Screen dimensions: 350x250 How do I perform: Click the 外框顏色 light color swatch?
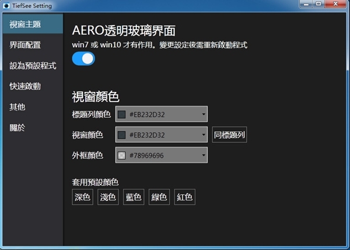[122, 156]
